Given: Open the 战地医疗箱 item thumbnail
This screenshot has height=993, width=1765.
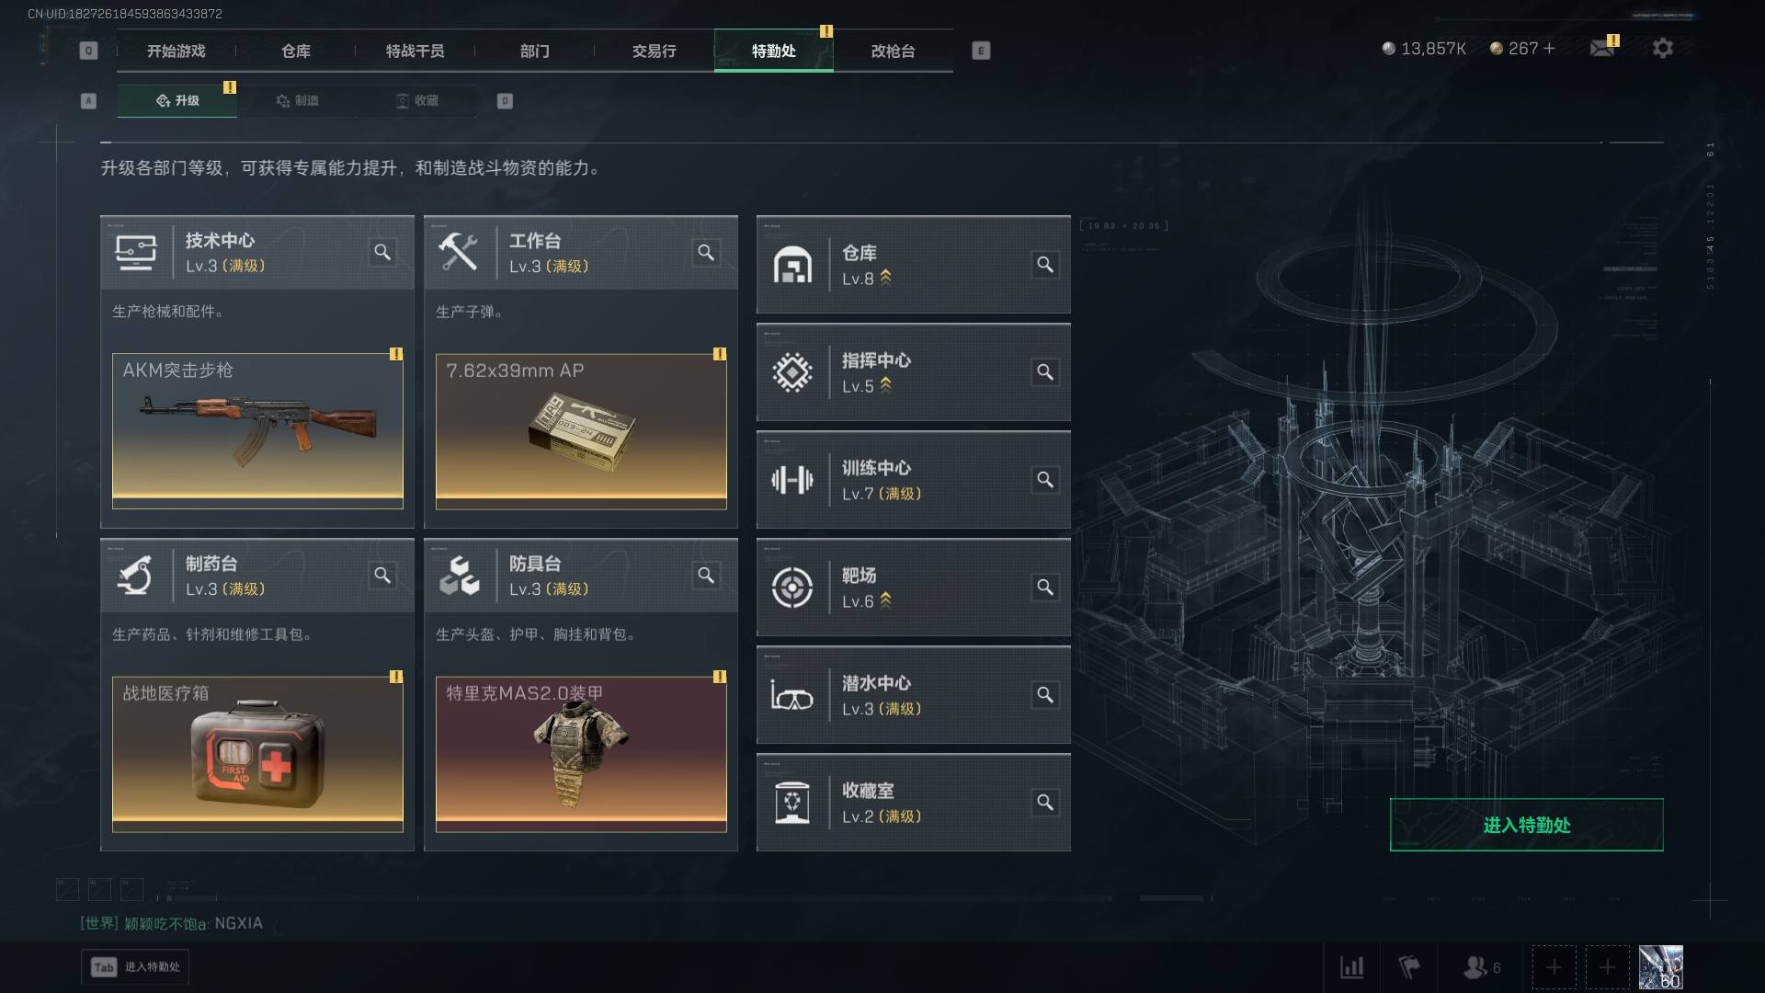Looking at the screenshot, I should pos(257,754).
